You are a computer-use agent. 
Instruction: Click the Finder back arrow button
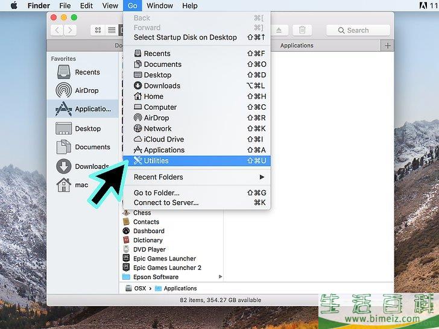(x=57, y=30)
